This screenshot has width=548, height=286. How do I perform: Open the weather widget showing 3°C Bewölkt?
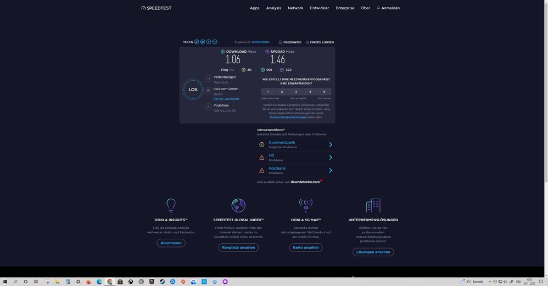[x=472, y=282]
